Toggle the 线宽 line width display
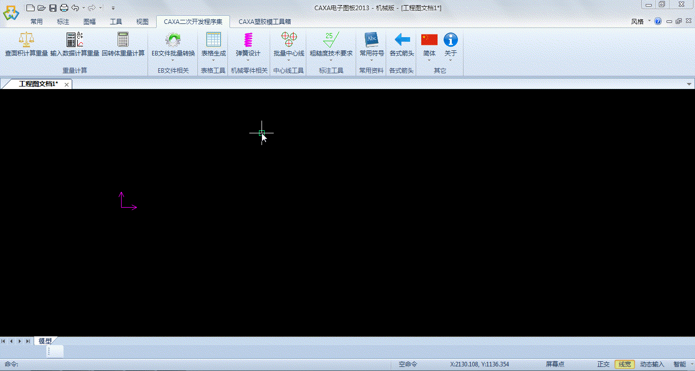 click(x=624, y=364)
